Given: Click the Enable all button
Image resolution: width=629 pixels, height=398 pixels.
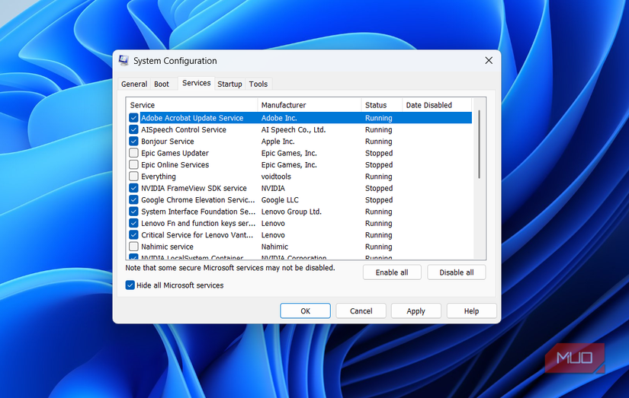Looking at the screenshot, I should point(392,272).
